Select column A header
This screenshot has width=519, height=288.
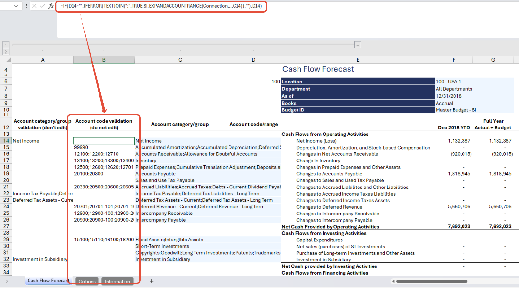pos(43,60)
